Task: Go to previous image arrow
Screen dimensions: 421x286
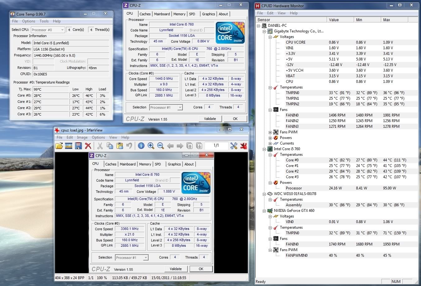Action: point(170,145)
